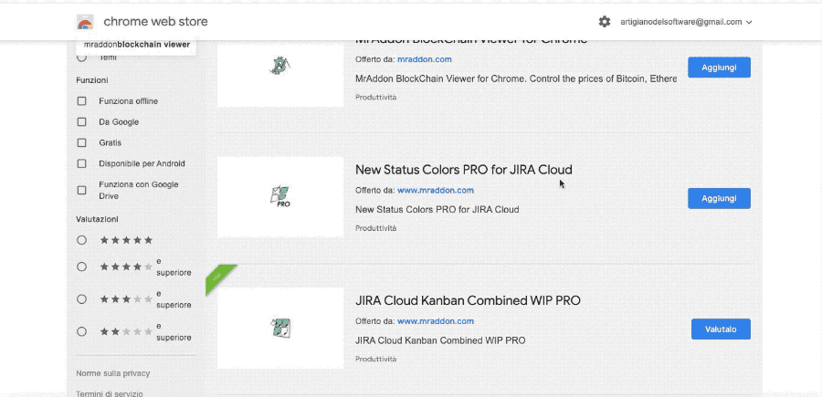Open New Status Colors PRO icon
This screenshot has height=397, width=822.
[x=280, y=196]
